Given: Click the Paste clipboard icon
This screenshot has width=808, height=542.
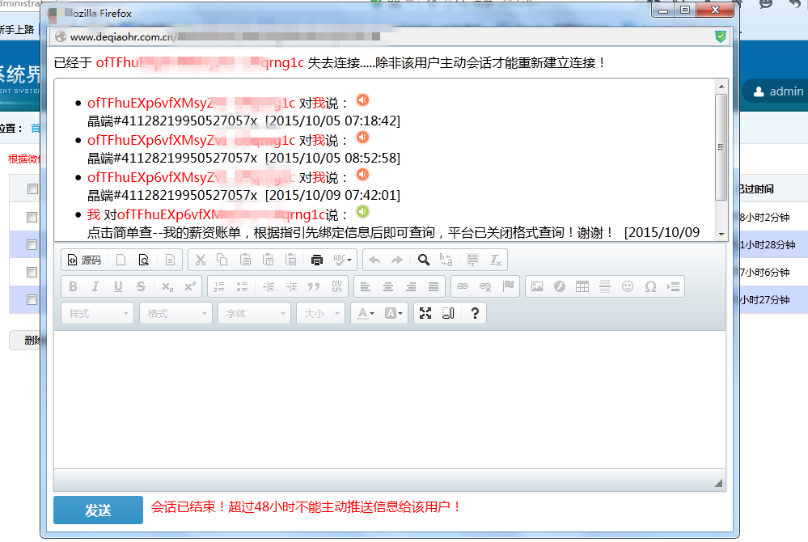Looking at the screenshot, I should (x=245, y=260).
